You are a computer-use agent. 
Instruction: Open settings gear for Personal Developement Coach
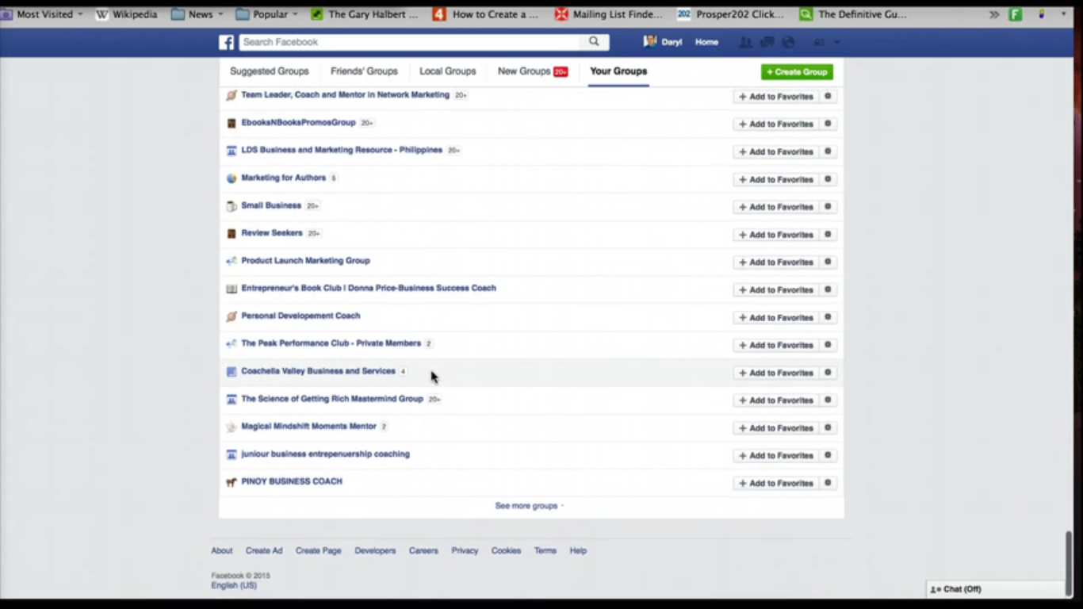[828, 318]
